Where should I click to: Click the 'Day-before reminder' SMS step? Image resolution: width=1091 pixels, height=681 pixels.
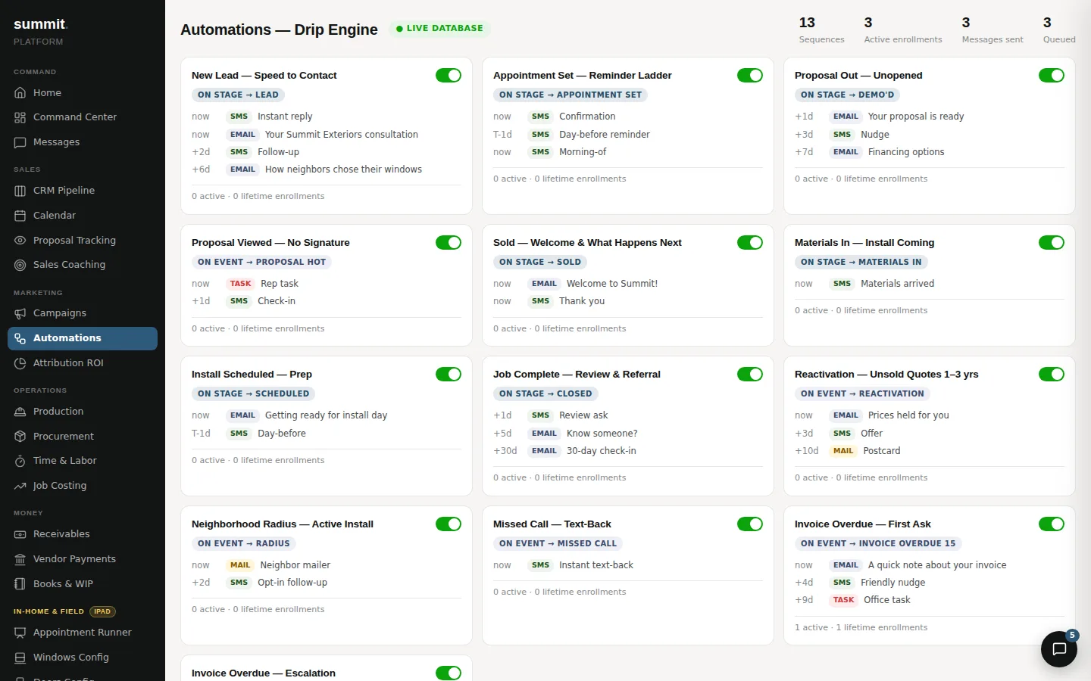[x=627, y=135]
